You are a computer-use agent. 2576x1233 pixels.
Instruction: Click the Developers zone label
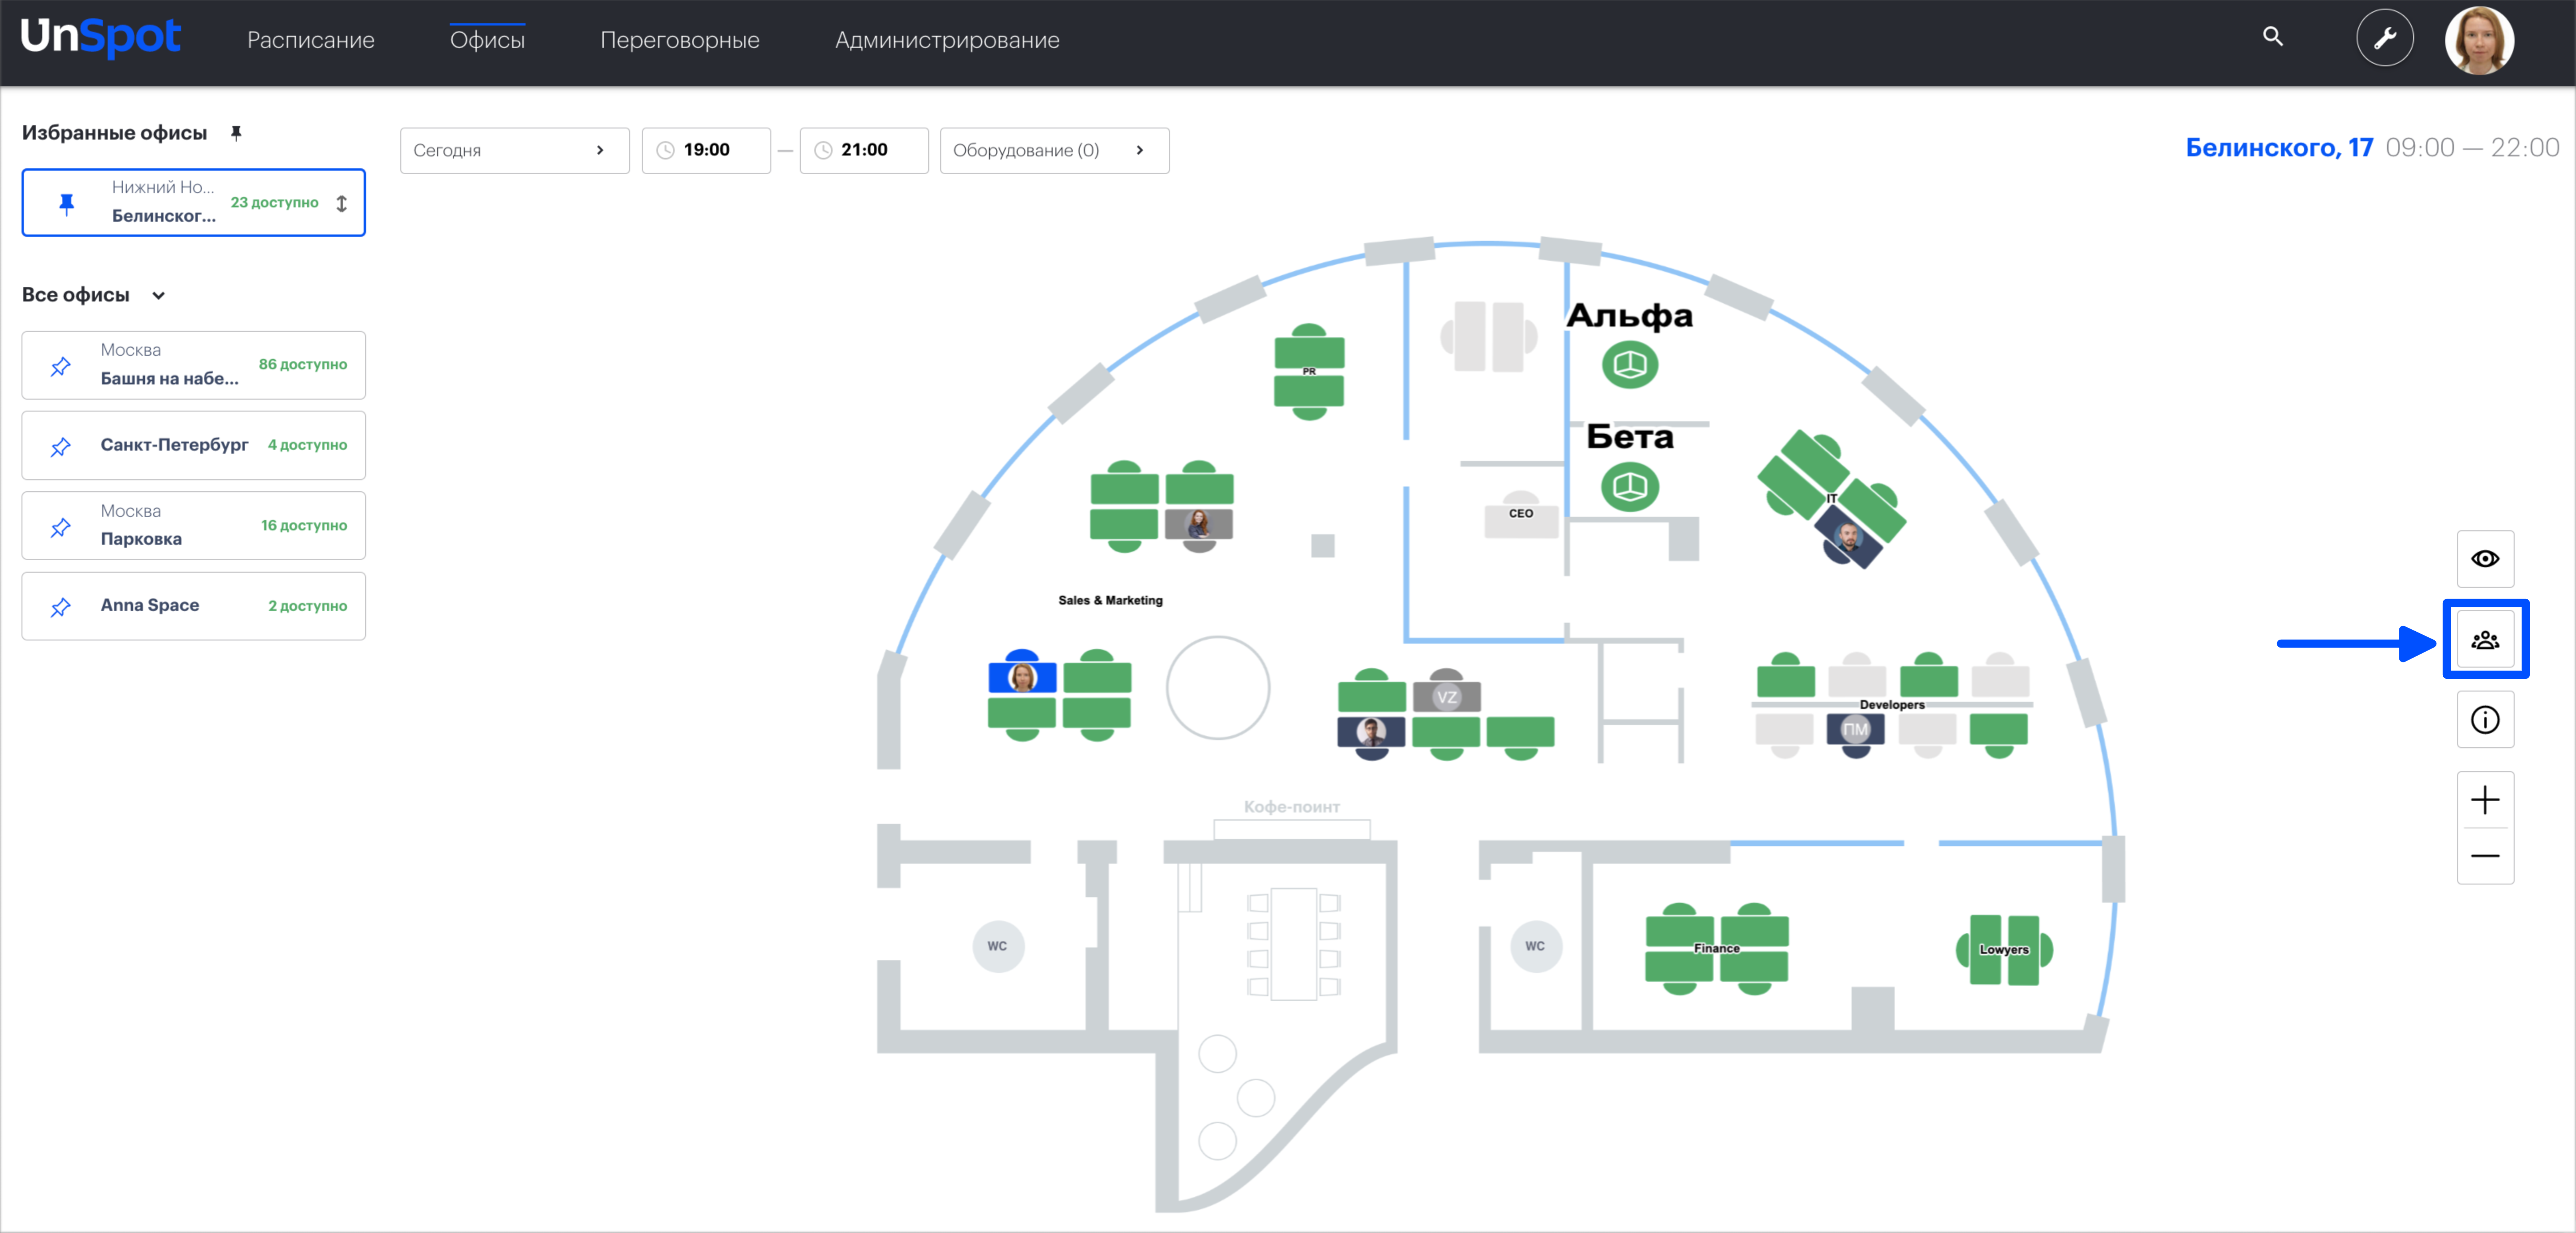tap(1892, 705)
